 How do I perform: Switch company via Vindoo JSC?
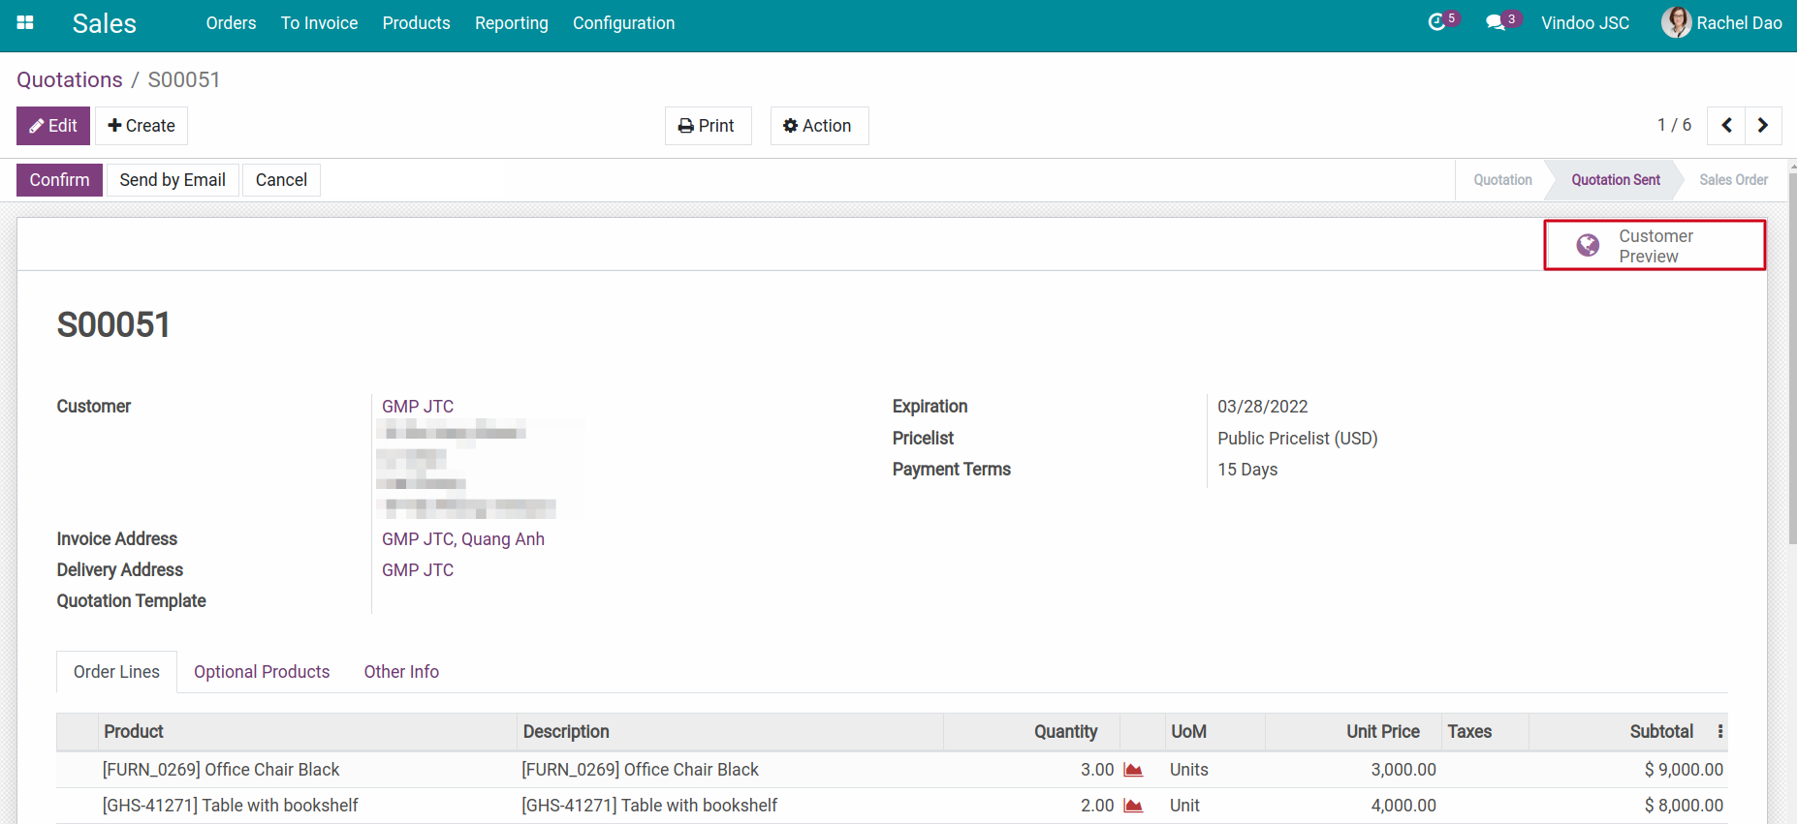(1585, 23)
